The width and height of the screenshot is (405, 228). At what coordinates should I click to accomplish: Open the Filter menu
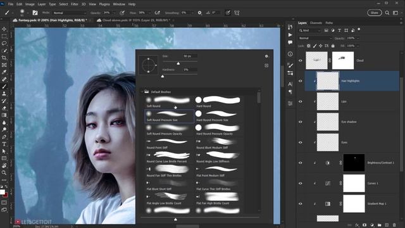click(75, 4)
